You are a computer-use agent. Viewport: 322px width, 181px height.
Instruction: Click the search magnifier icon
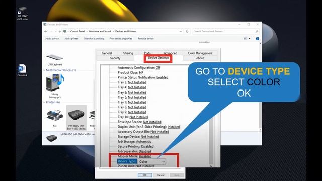tap(257, 31)
